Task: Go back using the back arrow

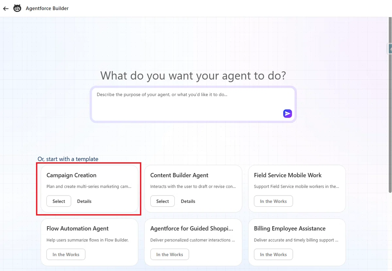Action: tap(6, 8)
